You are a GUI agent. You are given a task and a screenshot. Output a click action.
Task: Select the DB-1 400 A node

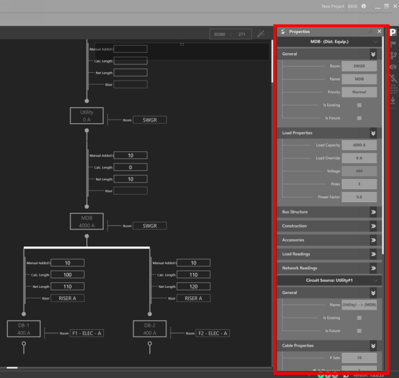[x=23, y=329]
